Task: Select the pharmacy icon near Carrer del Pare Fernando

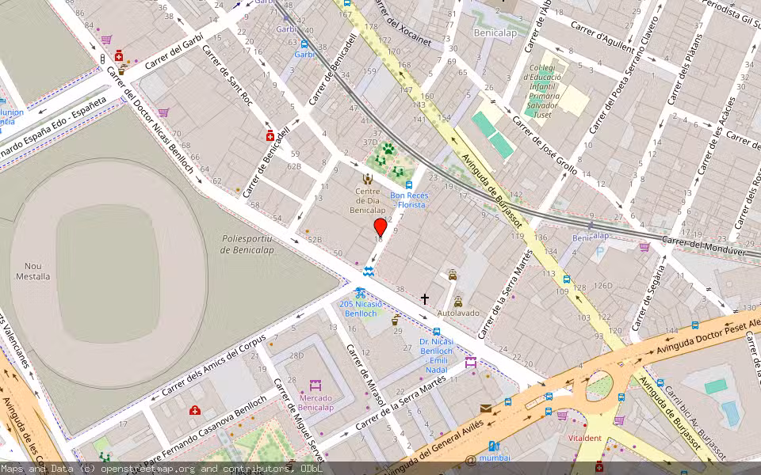Action: click(195, 411)
